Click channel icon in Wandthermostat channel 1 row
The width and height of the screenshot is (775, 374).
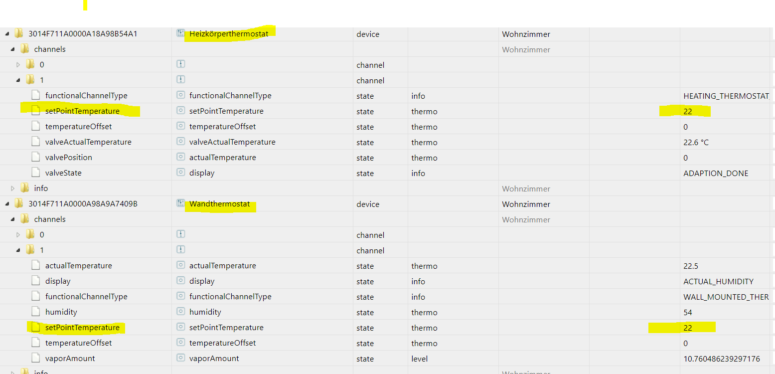(x=181, y=250)
